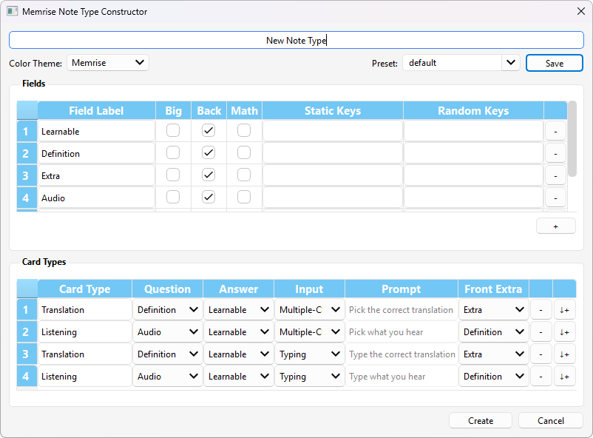Open Question dropdown for row 2 Audio
Image resolution: width=593 pixels, height=438 pixels.
pyautogui.click(x=168, y=332)
